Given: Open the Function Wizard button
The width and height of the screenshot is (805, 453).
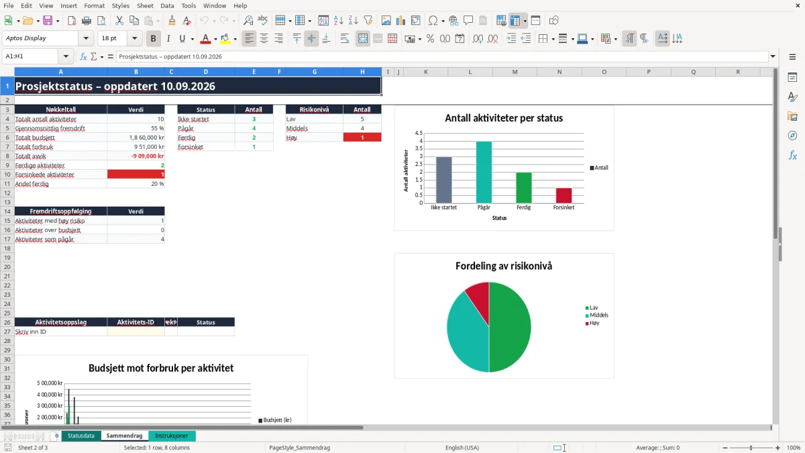Looking at the screenshot, I should 84,56.
